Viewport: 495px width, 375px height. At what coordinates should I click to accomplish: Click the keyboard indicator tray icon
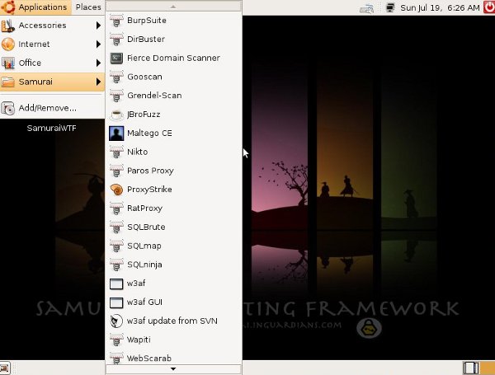click(367, 8)
